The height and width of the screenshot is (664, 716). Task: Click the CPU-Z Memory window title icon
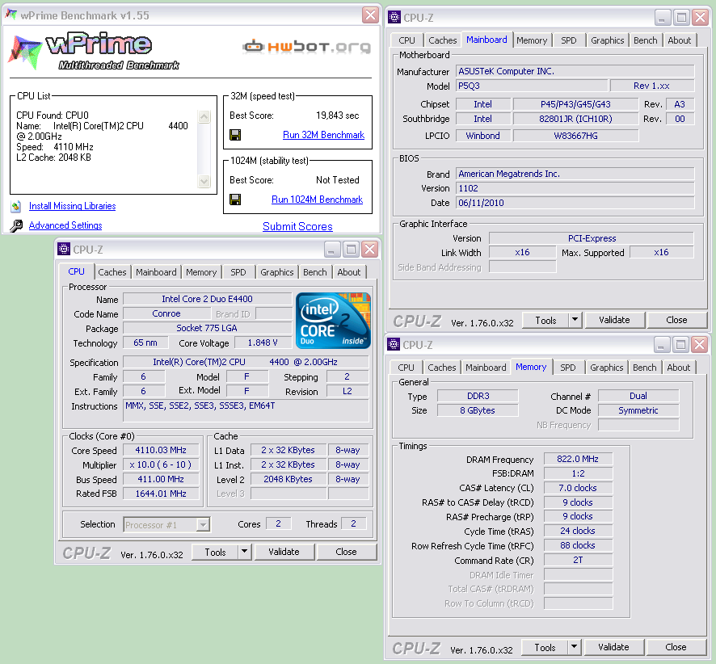(x=394, y=345)
